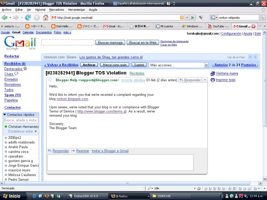Click the green Go arrow button
The width and height of the screenshot is (267, 200).
(193, 17)
